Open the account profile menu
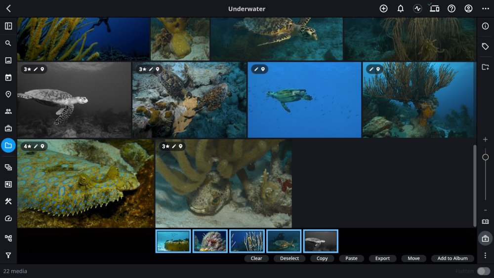 [468, 9]
